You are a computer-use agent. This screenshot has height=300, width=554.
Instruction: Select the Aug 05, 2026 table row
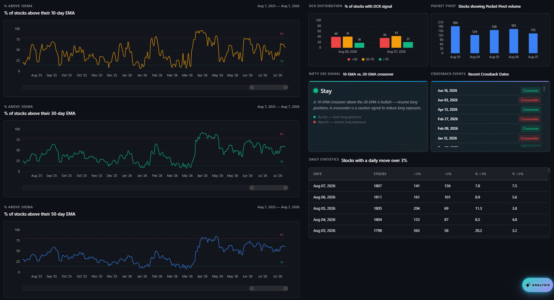pos(428,208)
